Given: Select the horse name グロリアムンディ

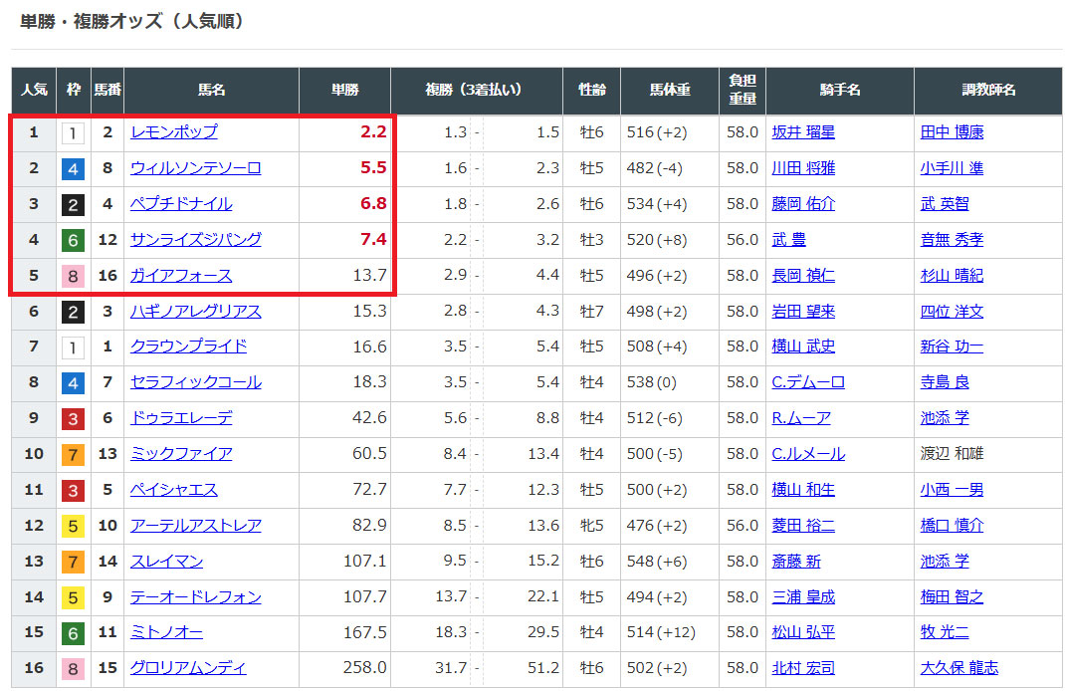Looking at the screenshot, I should pyautogui.click(x=188, y=668).
